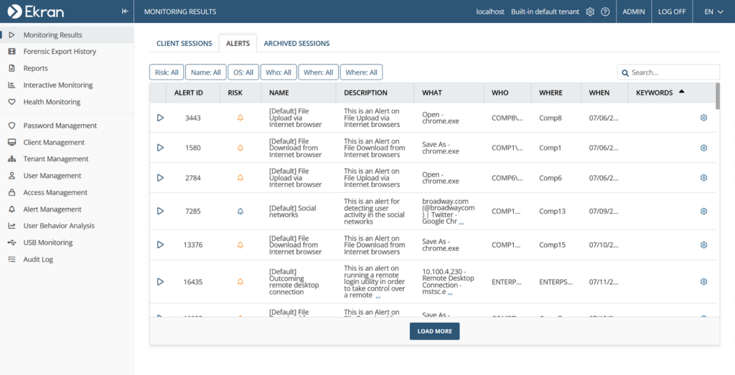
Task: Click the bell risk icon for alert 7285
Action: coord(240,212)
